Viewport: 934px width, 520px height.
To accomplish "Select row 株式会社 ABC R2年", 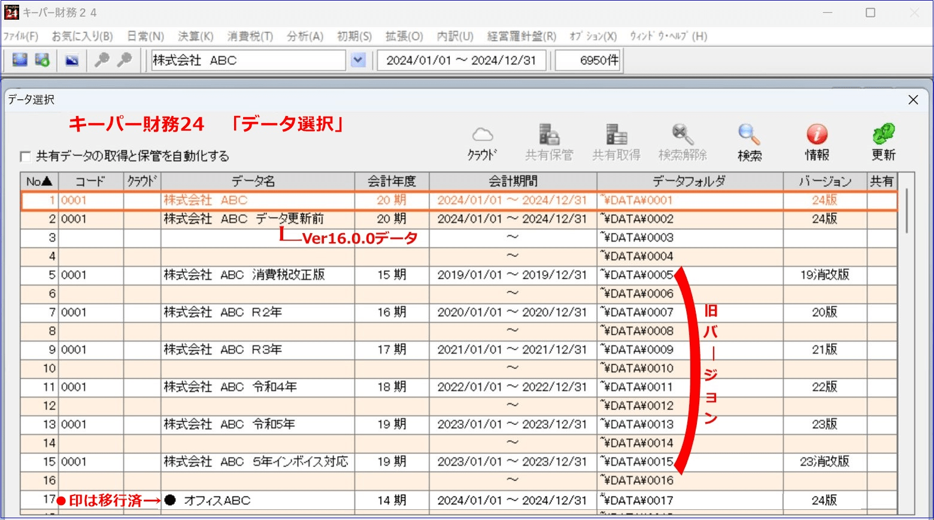I will click(459, 313).
